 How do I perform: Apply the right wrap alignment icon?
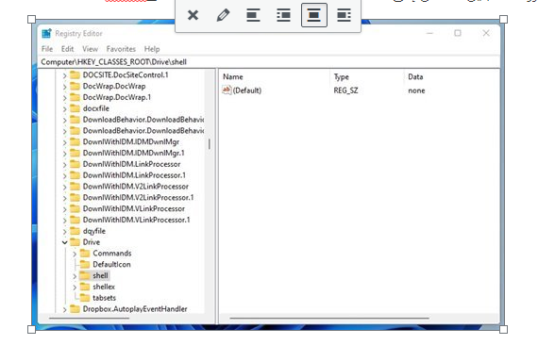344,15
